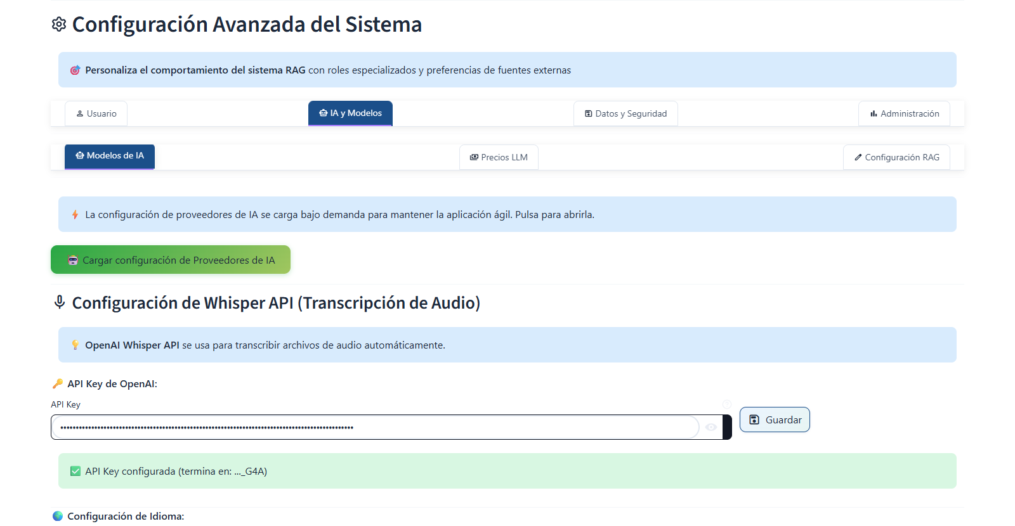The width and height of the screenshot is (1015, 526).
Task: Click the help icon above API Key field
Action: coord(727,404)
